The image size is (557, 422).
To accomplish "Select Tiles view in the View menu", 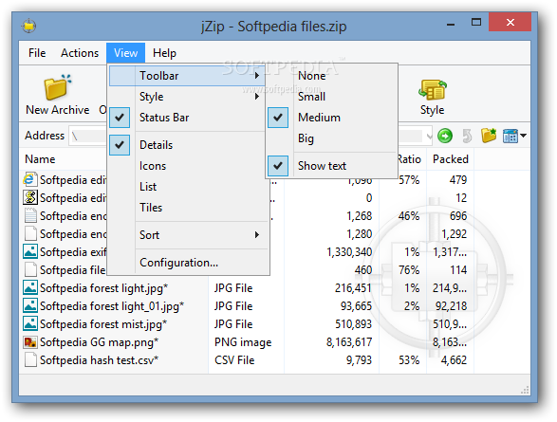I will (187, 208).
